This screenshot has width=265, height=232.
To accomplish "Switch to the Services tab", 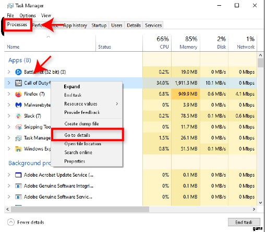I will 153,26.
